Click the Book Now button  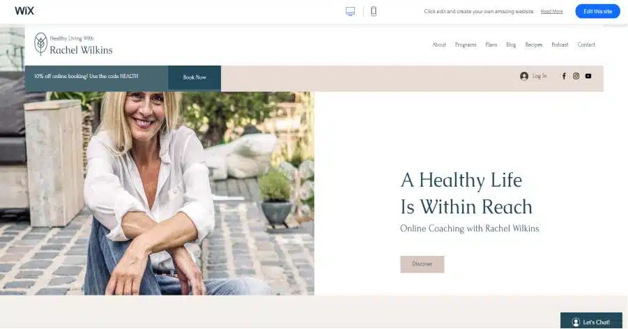(194, 78)
